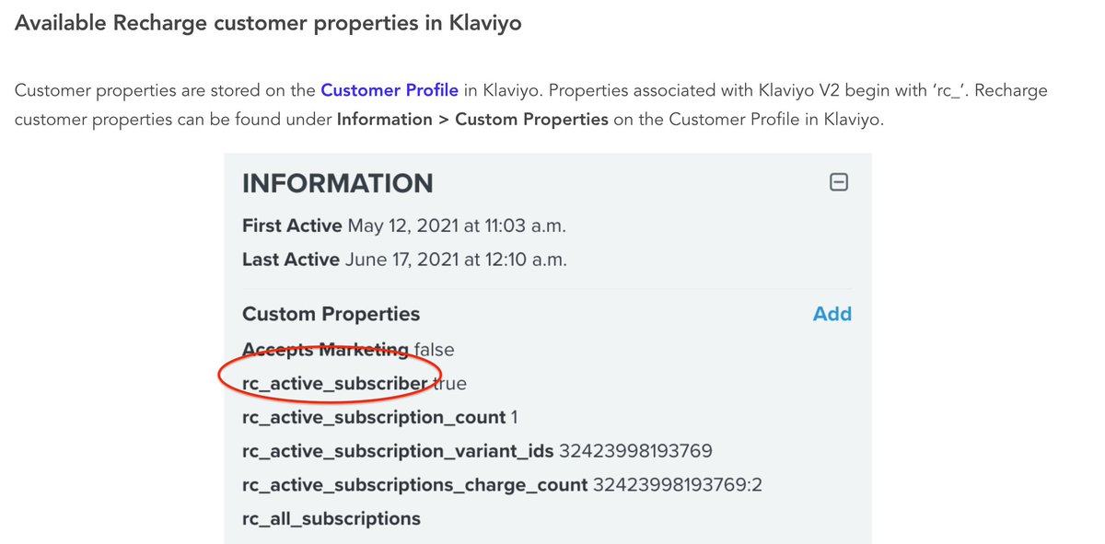Select 'May 12, 2021 at 11:03 a.m.' date
The image size is (1105, 544).
[457, 226]
